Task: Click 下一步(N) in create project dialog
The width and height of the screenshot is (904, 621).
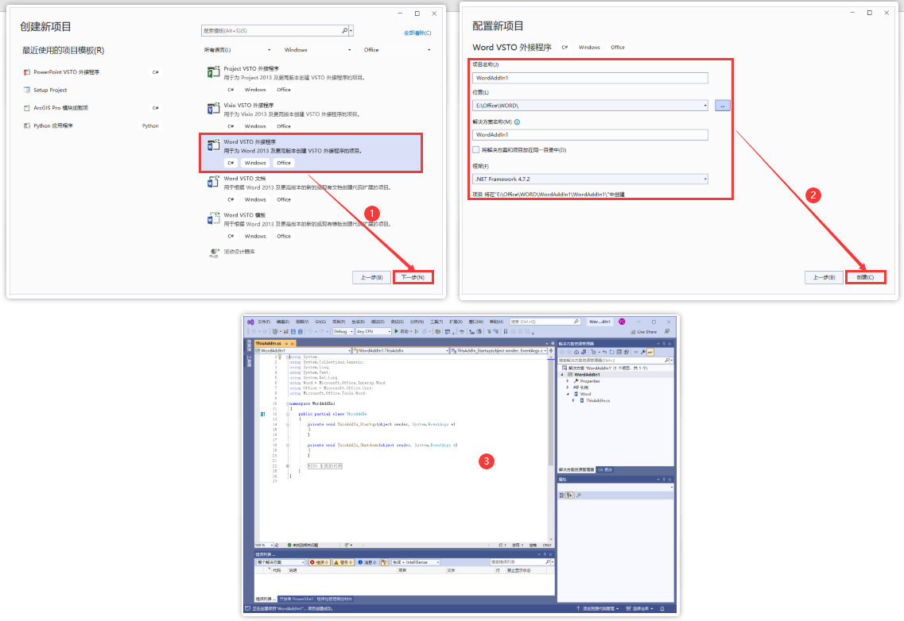Action: tap(413, 277)
